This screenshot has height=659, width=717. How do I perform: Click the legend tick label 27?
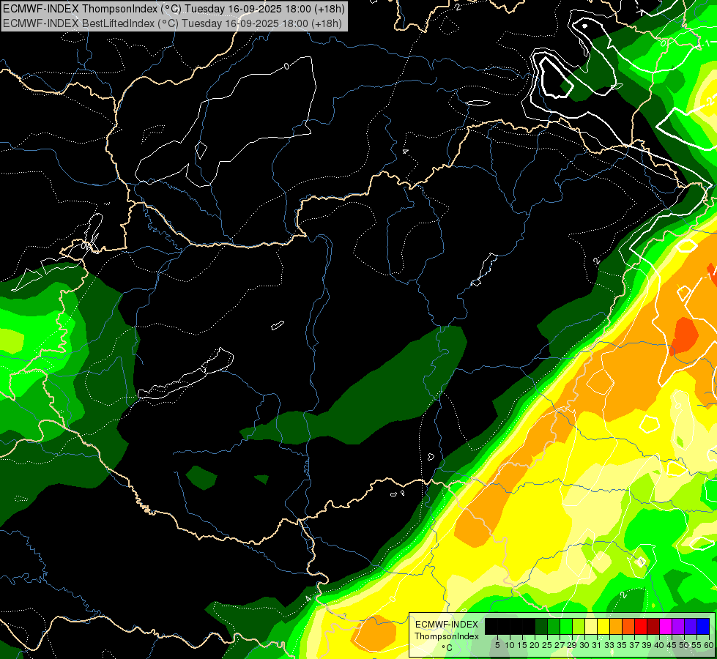pos(560,645)
